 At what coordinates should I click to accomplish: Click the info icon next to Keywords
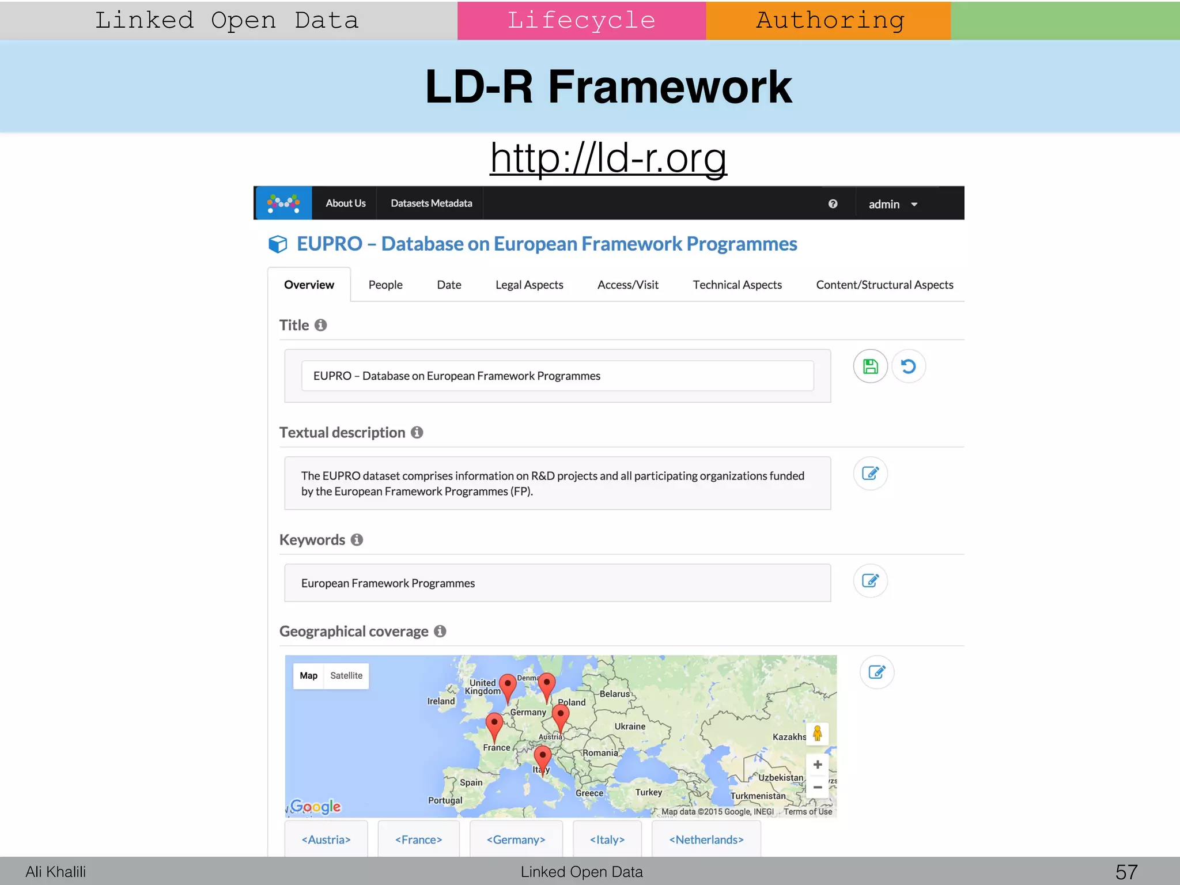pos(357,540)
